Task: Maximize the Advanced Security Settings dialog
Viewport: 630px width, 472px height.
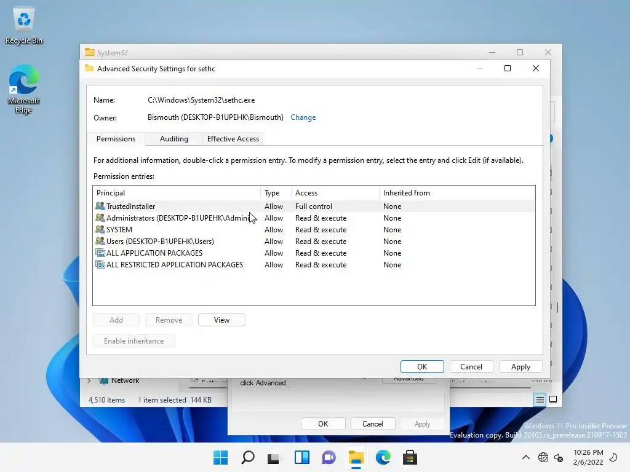Action: (x=508, y=68)
